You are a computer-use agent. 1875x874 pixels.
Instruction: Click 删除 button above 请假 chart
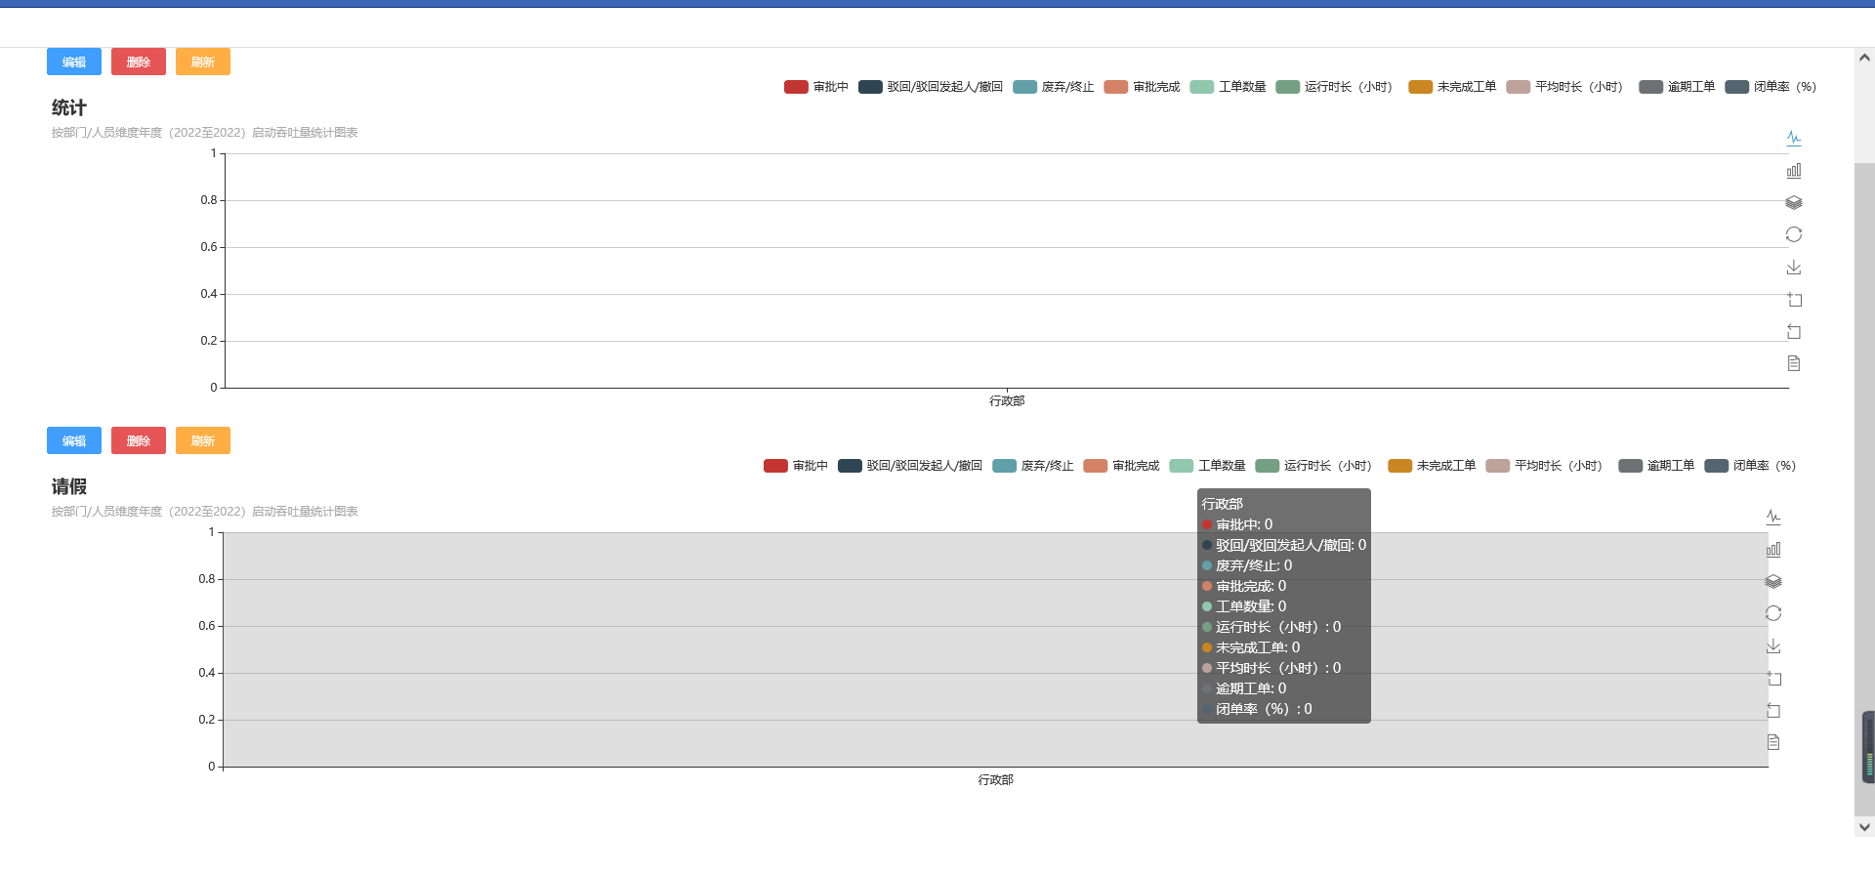pos(139,440)
